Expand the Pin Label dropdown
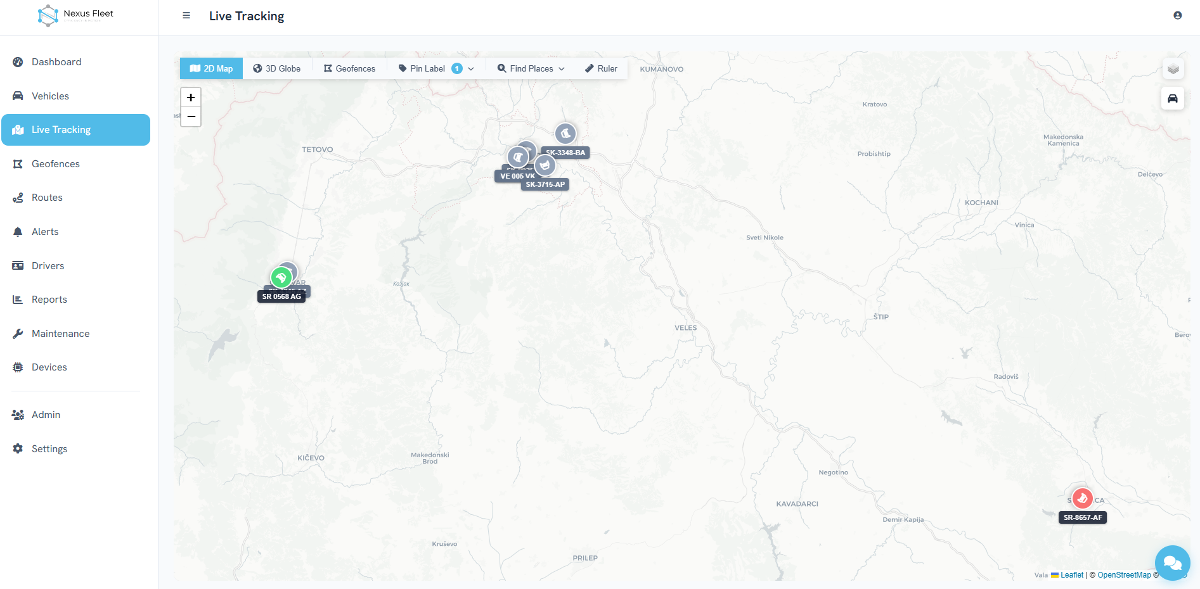 click(436, 68)
